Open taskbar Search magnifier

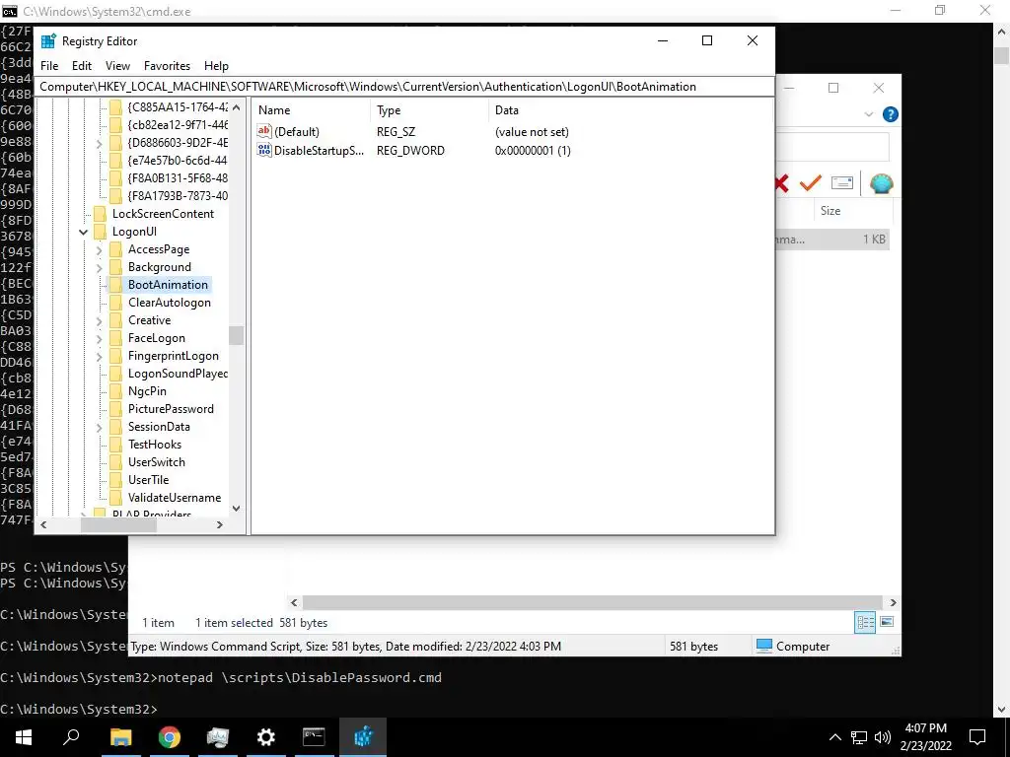pyautogui.click(x=71, y=737)
